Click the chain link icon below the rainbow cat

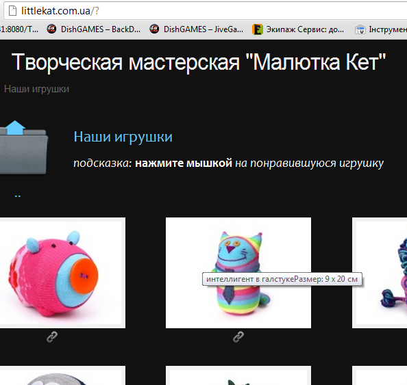click(x=238, y=337)
